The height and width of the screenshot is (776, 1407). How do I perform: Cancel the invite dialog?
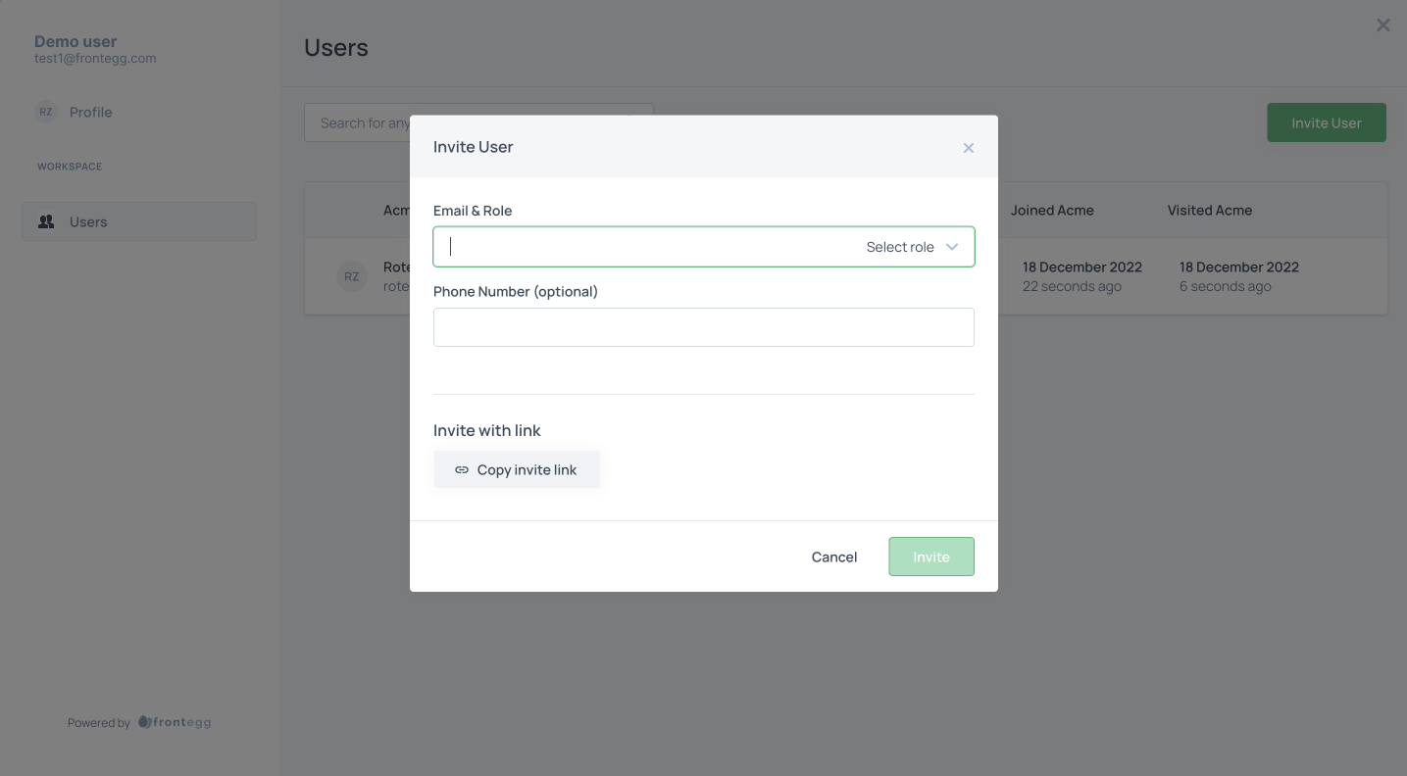click(x=833, y=557)
